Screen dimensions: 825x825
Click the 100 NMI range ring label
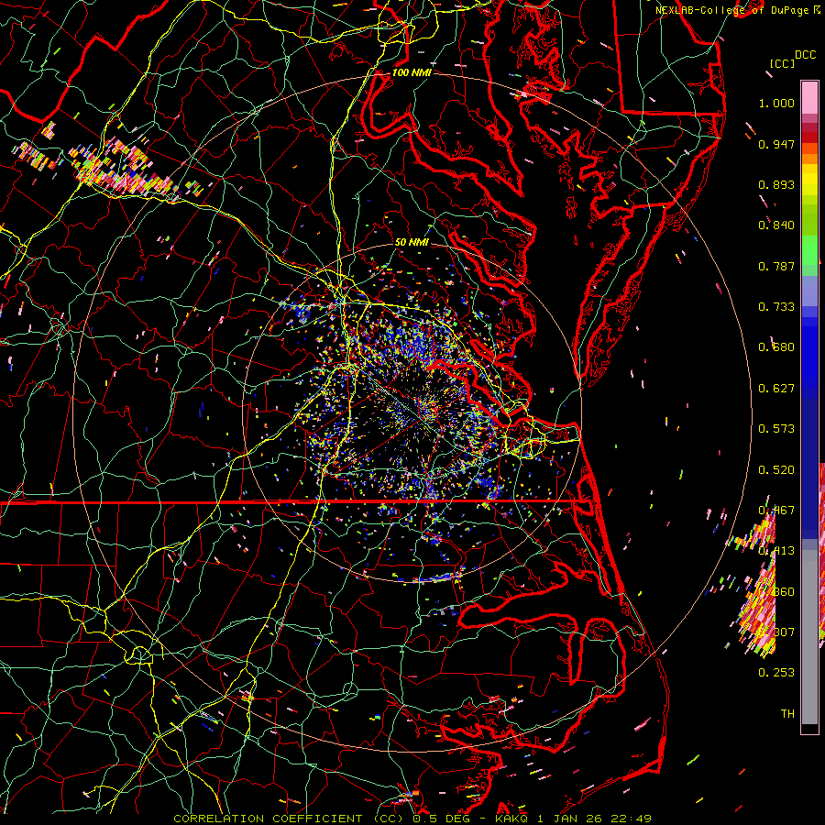[412, 72]
